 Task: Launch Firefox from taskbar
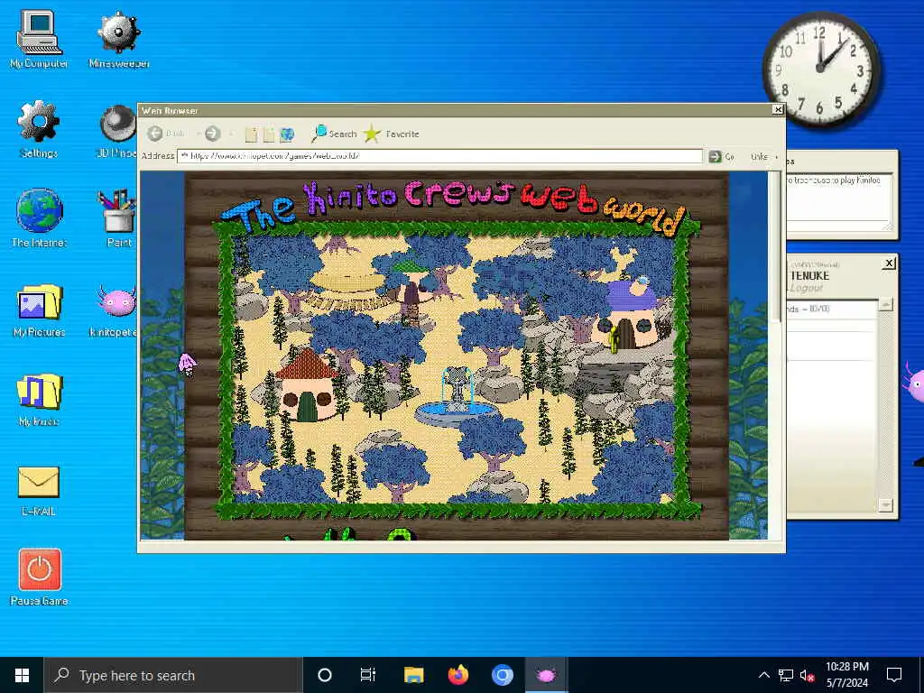457,675
